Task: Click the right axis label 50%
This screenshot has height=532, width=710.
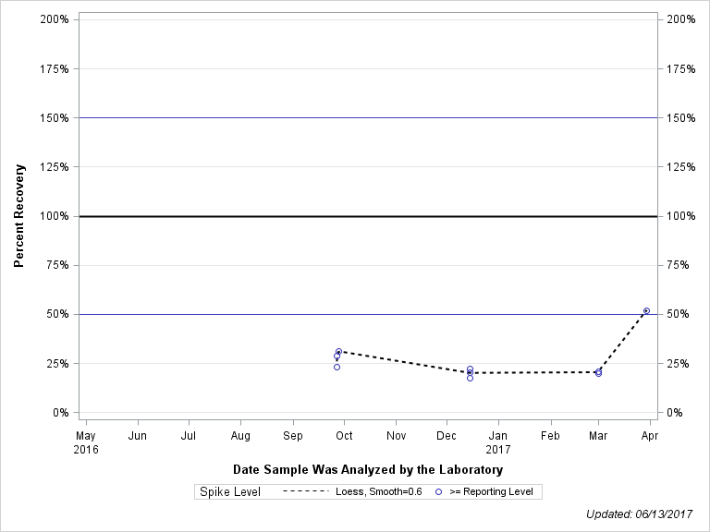Action: coord(678,314)
